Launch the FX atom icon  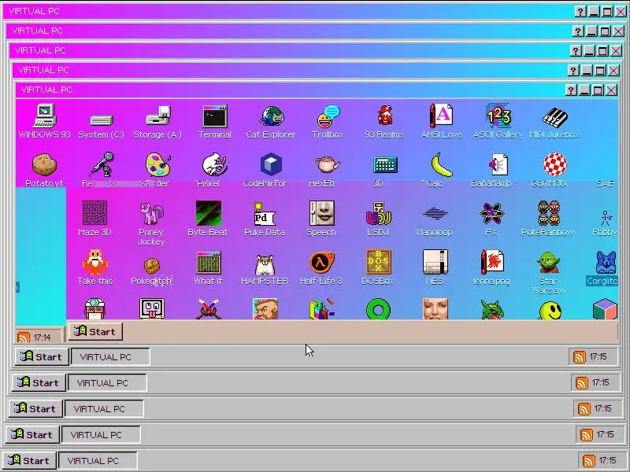491,213
